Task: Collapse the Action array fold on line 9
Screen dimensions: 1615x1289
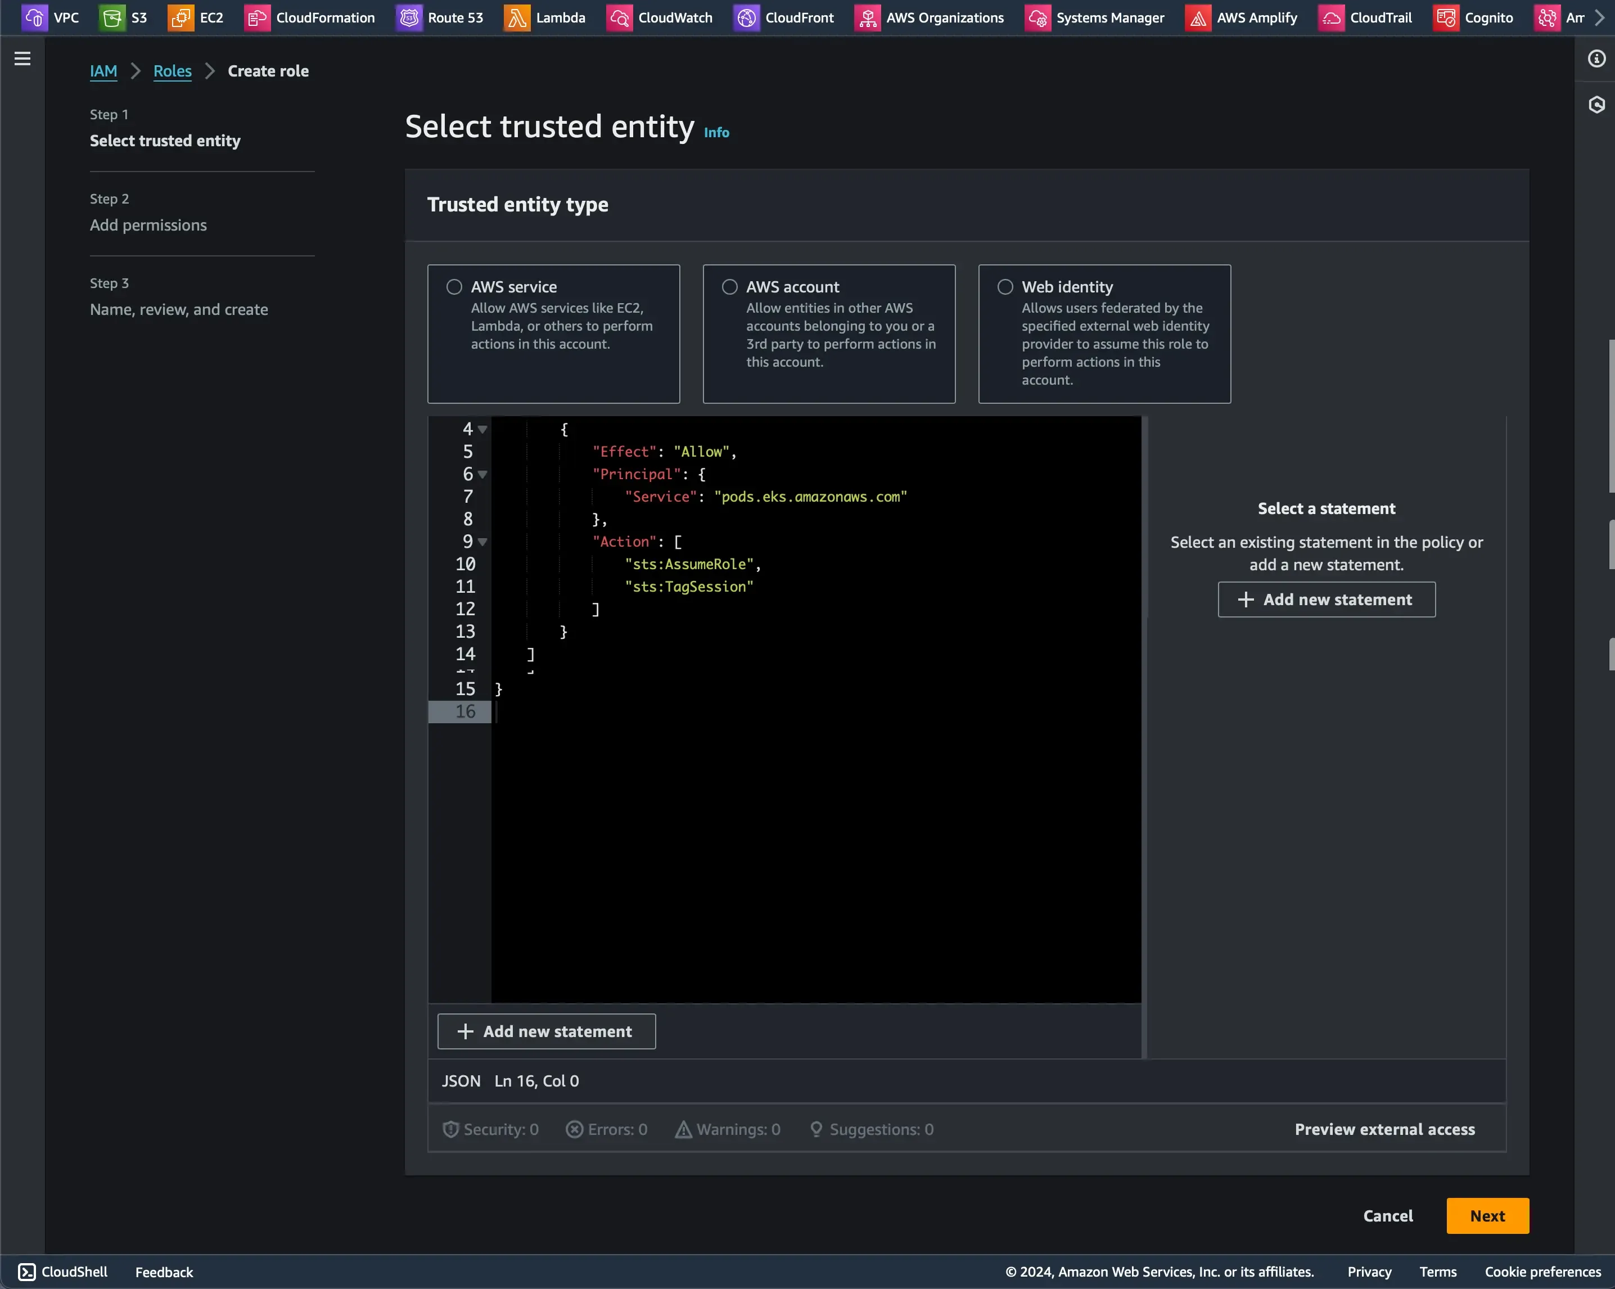Action: tap(482, 542)
